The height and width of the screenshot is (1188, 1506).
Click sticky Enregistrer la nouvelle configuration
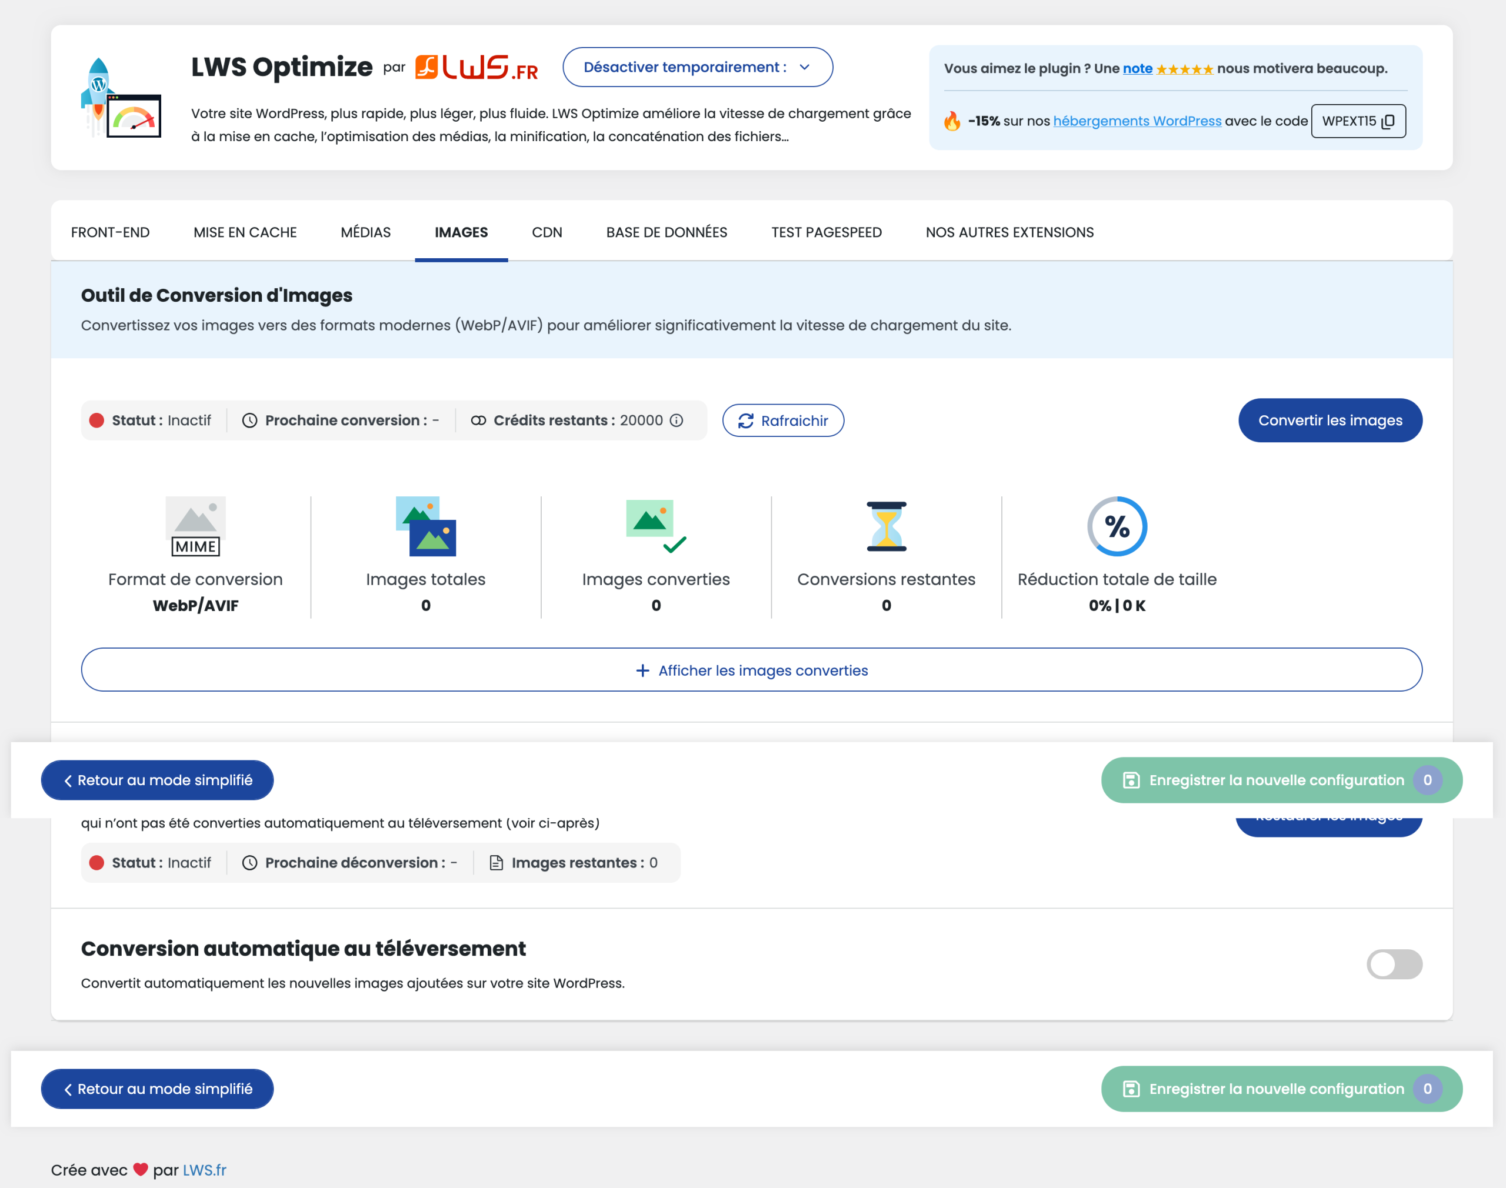[x=1281, y=780]
